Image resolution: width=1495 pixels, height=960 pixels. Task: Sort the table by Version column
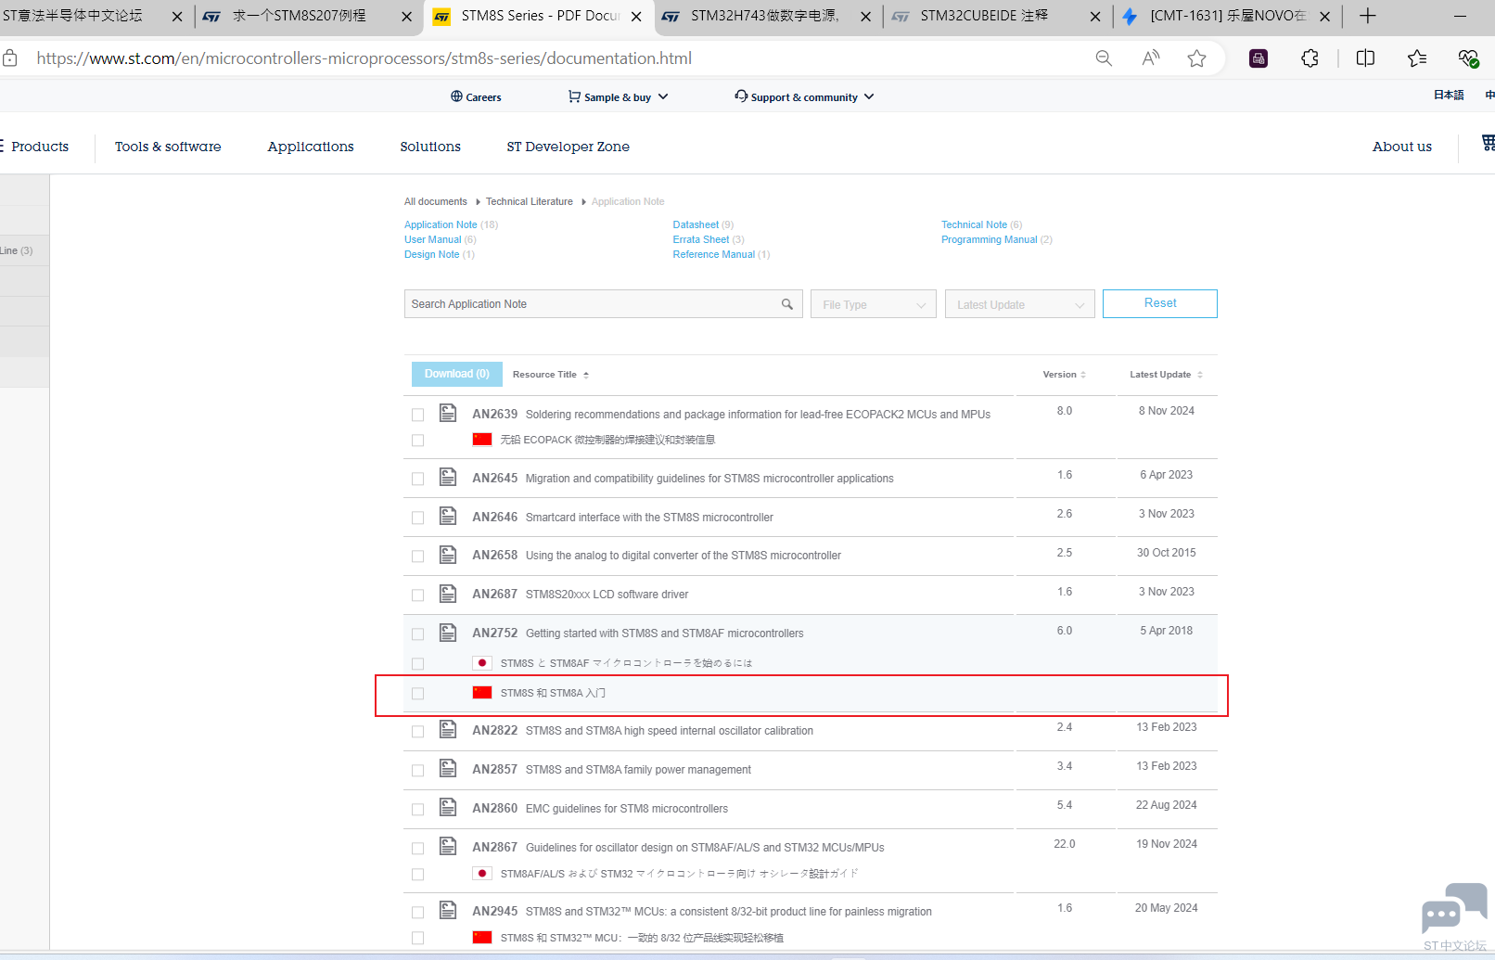[1064, 375]
